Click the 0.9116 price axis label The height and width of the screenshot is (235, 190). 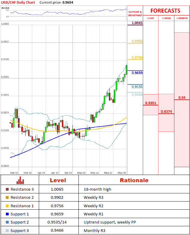[x=5, y=130]
